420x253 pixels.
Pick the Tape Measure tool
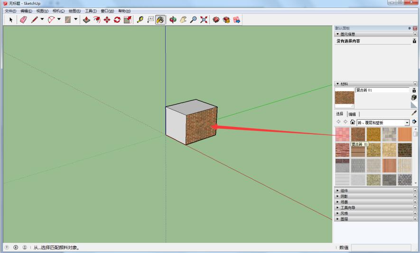[x=140, y=19]
